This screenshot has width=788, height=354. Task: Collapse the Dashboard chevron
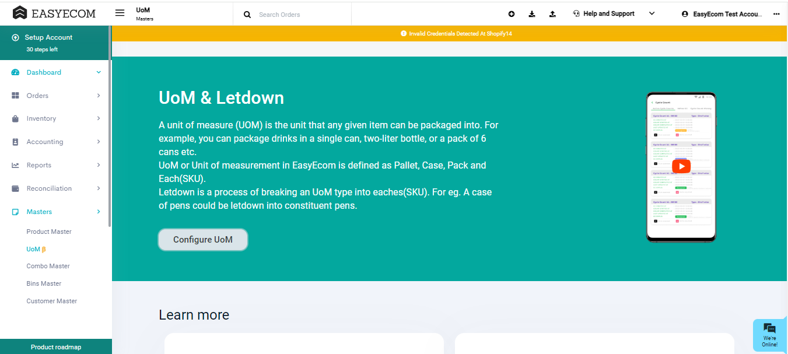point(99,72)
